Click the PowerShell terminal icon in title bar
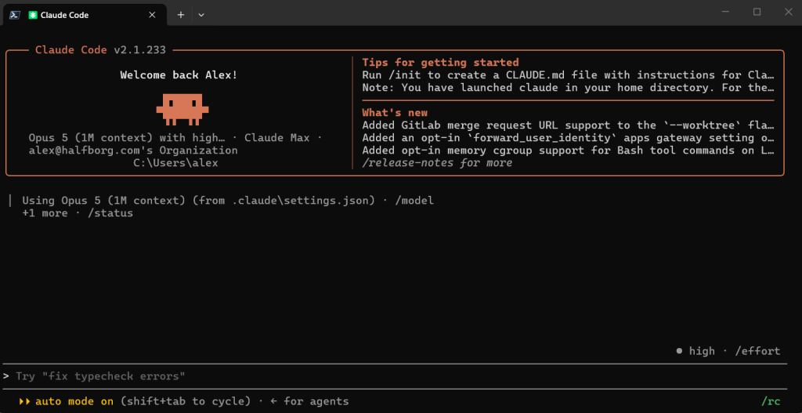This screenshot has width=802, height=413. pos(15,15)
